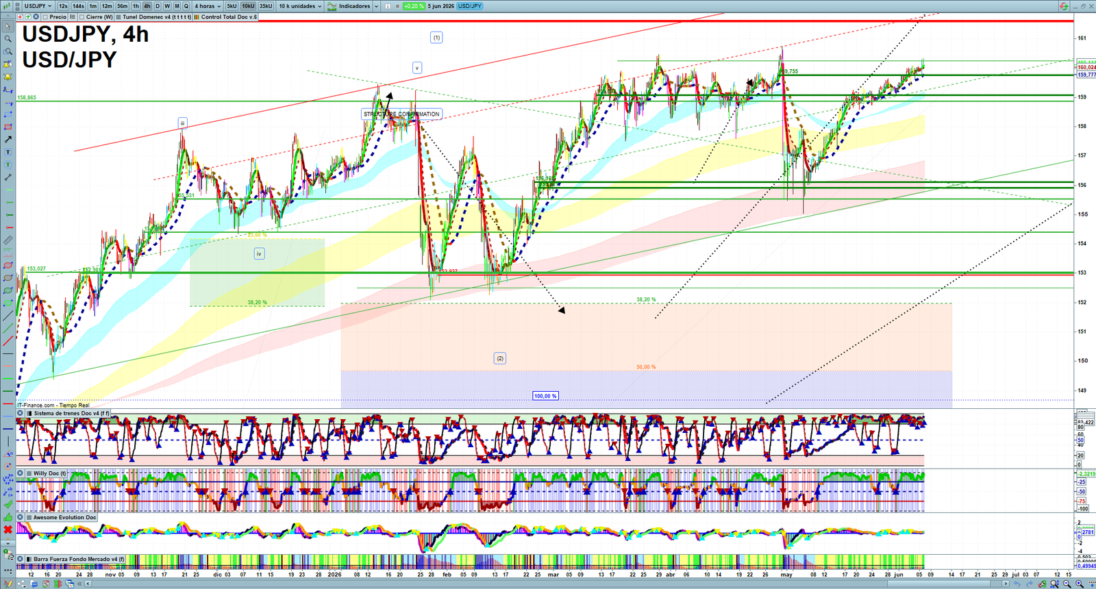Click the scroll-left arrows at bottom left

(x=79, y=584)
